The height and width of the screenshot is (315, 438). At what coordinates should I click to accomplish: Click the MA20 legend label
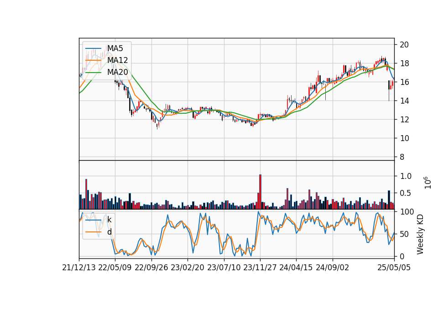pyautogui.click(x=117, y=72)
